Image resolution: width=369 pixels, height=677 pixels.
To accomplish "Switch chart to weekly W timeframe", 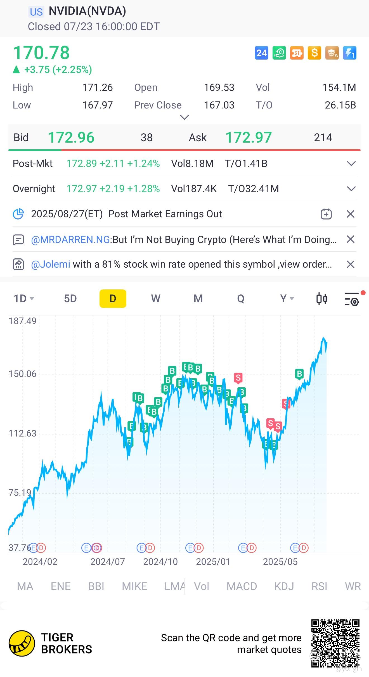I will click(156, 299).
